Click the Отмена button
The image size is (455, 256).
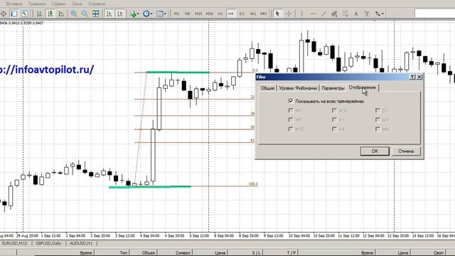pyautogui.click(x=406, y=151)
